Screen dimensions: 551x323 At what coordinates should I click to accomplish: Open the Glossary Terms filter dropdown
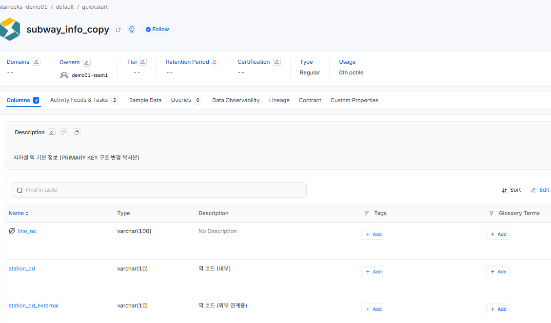click(491, 213)
